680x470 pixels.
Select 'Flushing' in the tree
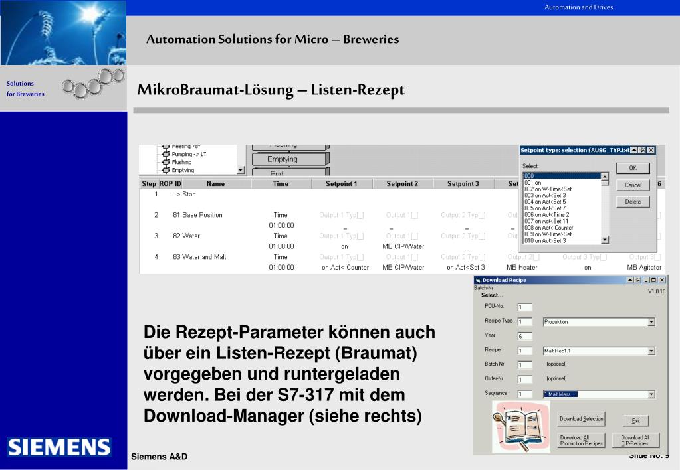click(x=181, y=162)
